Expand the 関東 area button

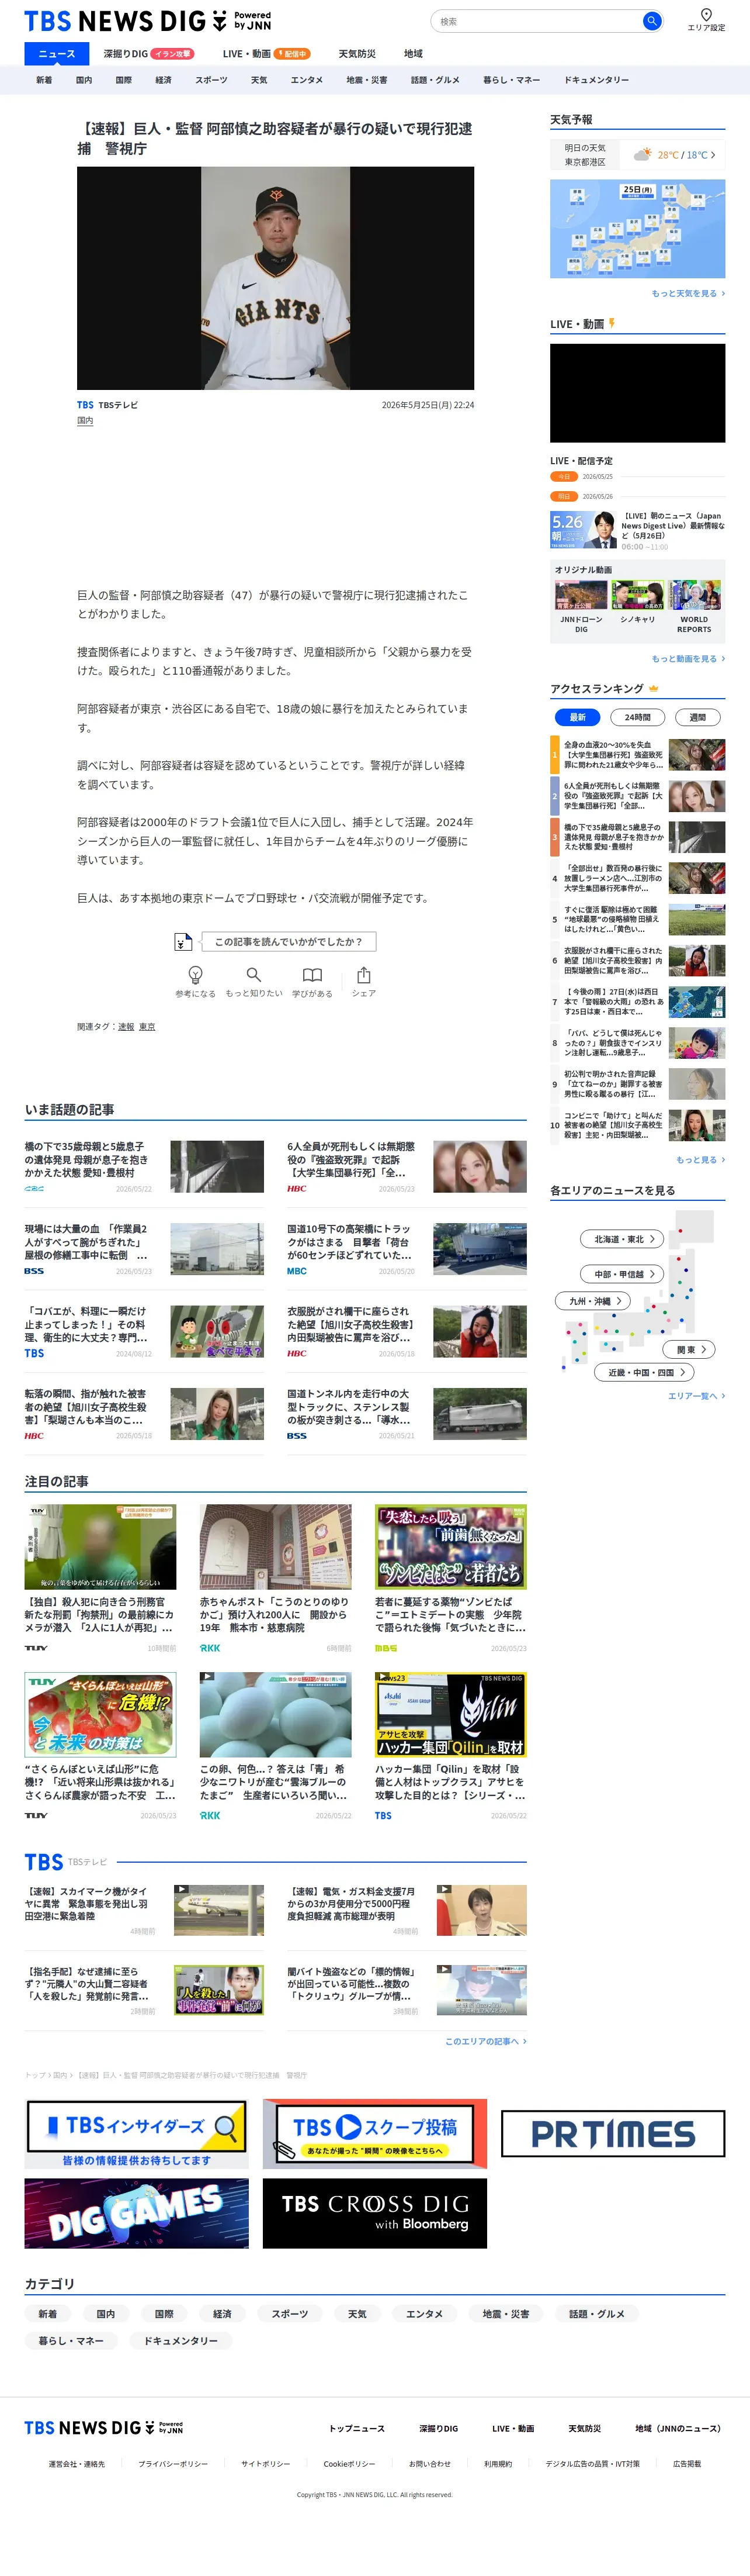point(690,1349)
